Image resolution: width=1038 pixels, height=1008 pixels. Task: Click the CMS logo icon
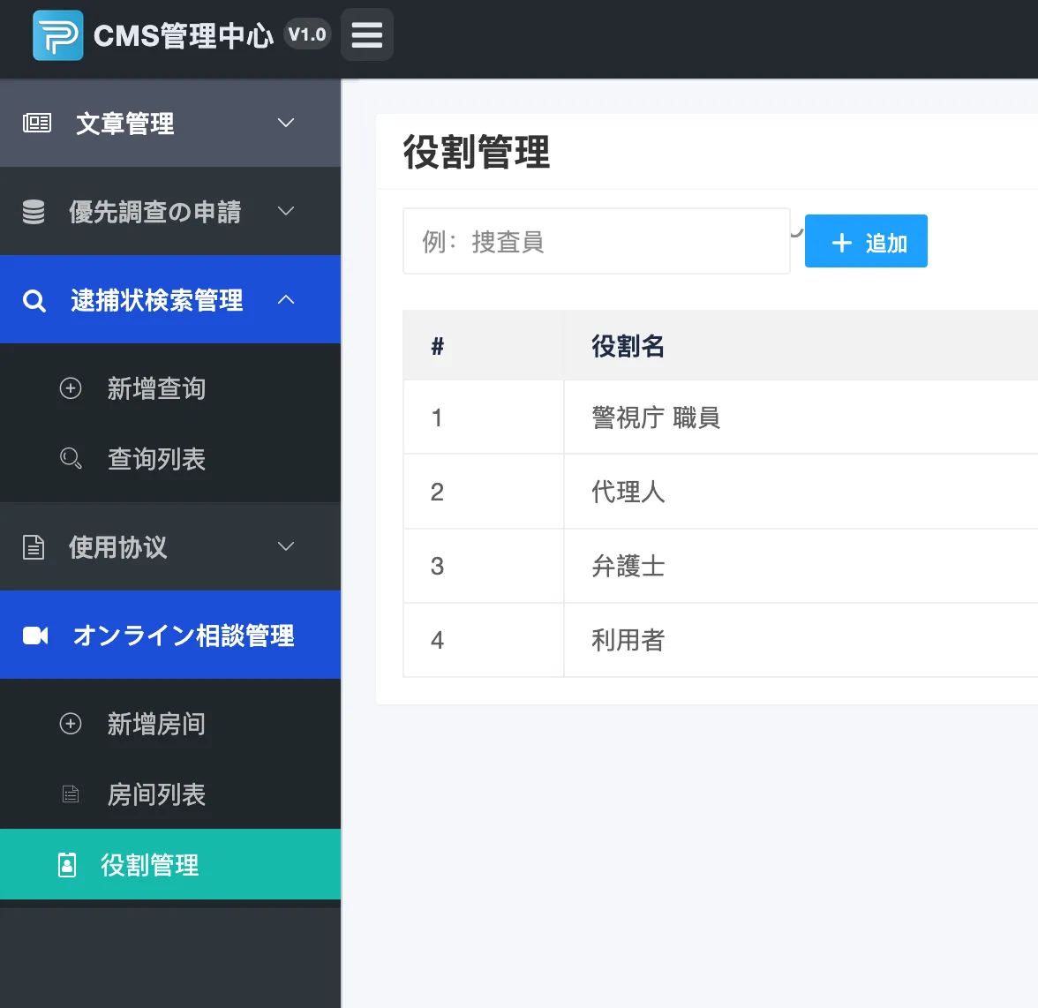click(58, 35)
